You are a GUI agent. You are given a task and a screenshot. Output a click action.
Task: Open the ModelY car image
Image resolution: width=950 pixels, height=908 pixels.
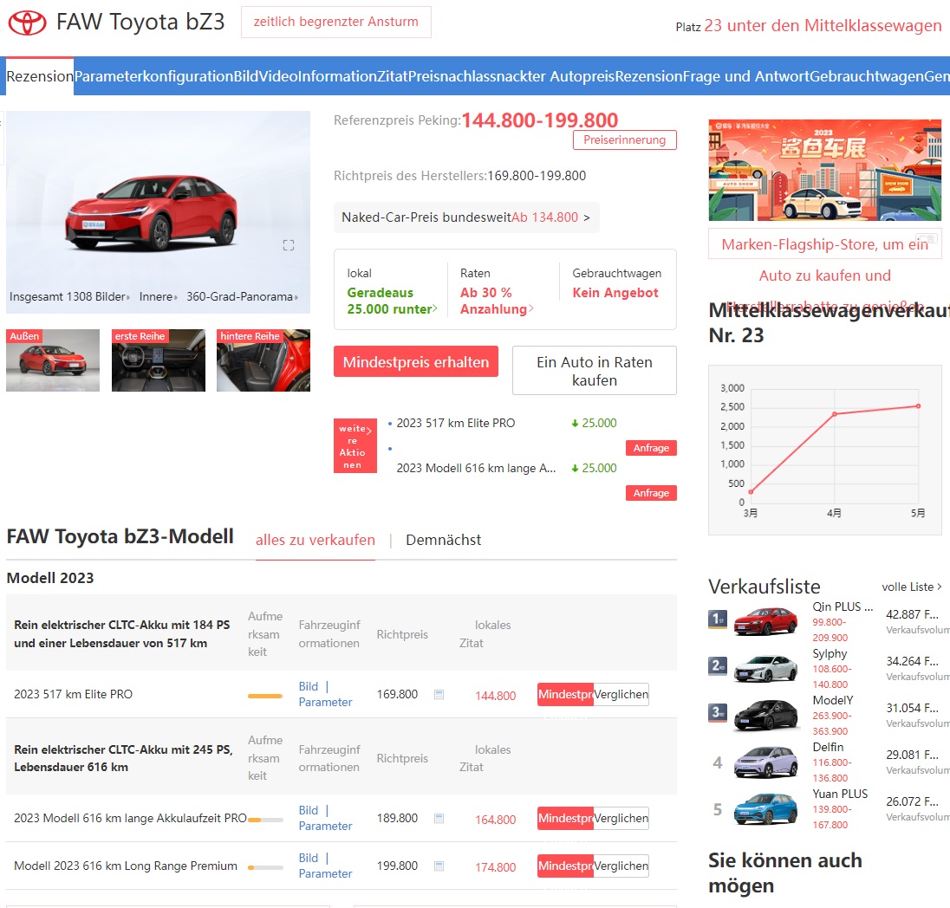coord(766,715)
